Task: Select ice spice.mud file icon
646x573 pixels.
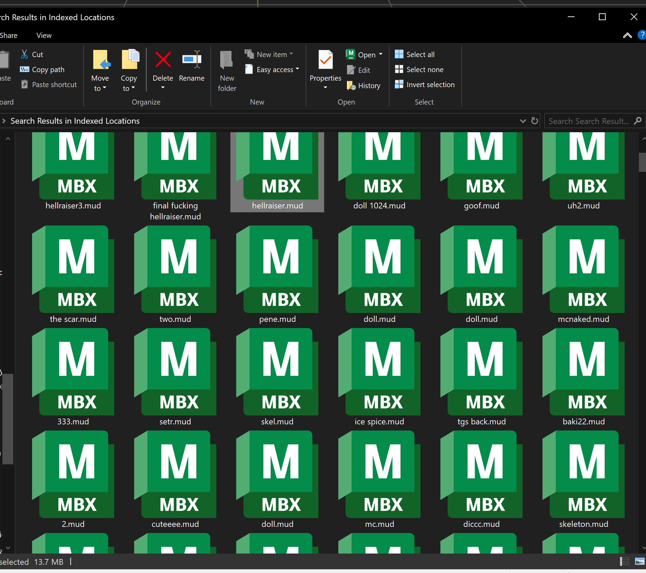Action: (379, 372)
